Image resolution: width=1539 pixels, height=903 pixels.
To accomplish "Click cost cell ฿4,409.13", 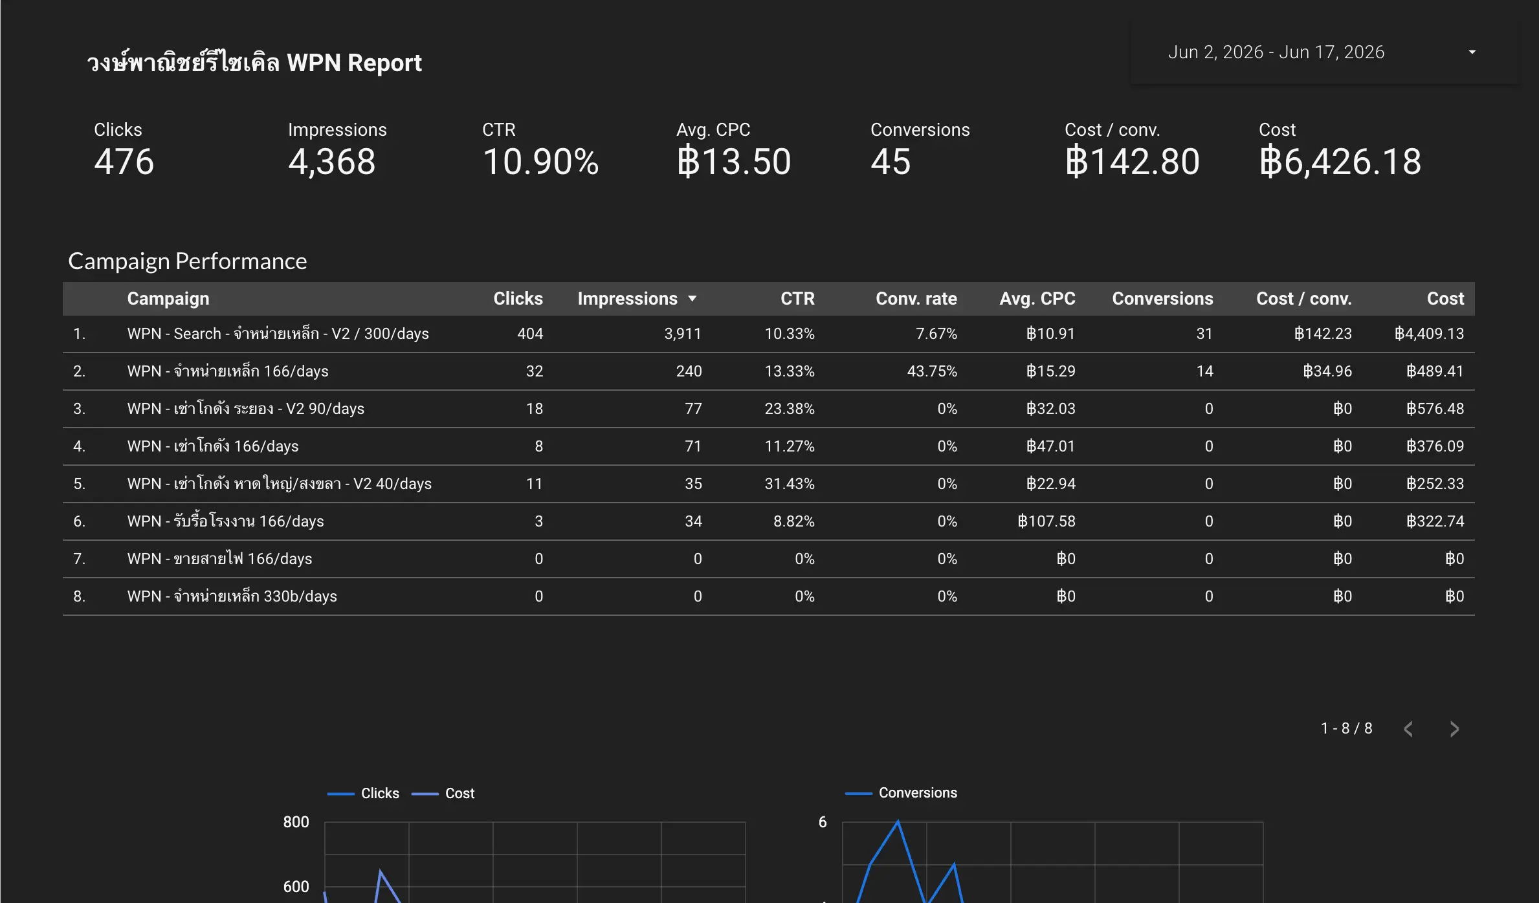I will (1429, 334).
